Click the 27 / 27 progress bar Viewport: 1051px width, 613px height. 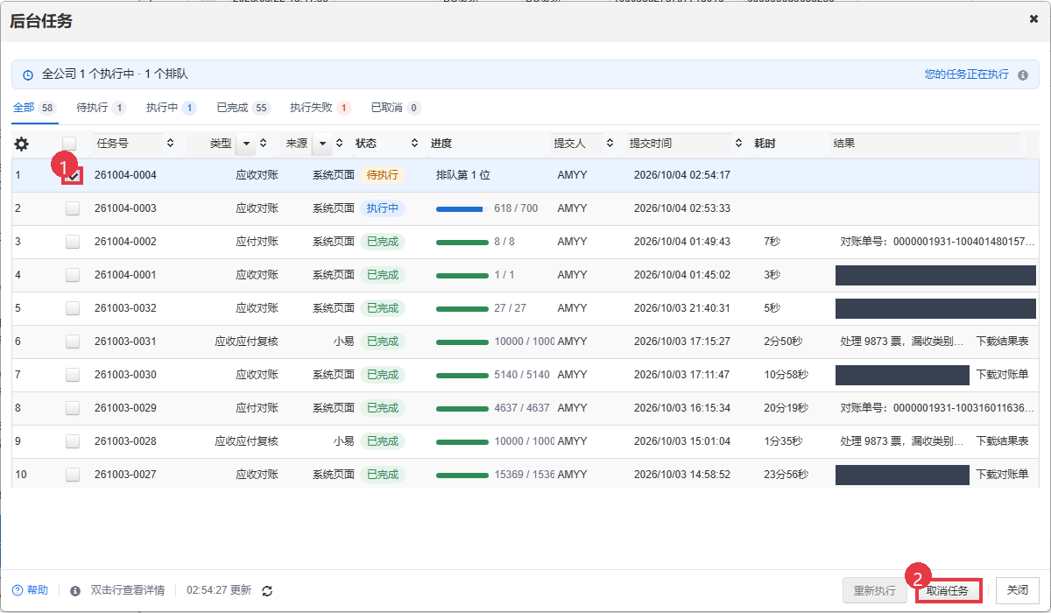coord(462,308)
